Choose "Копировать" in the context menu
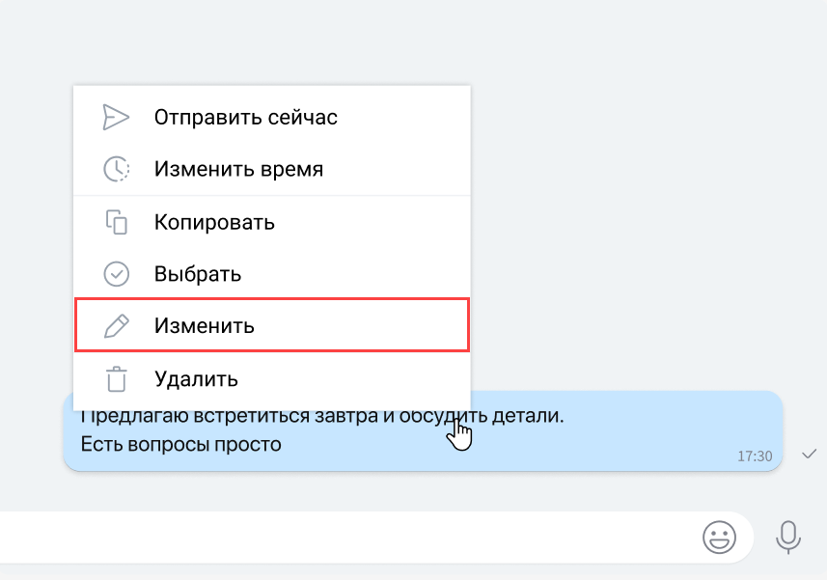 [x=214, y=222]
